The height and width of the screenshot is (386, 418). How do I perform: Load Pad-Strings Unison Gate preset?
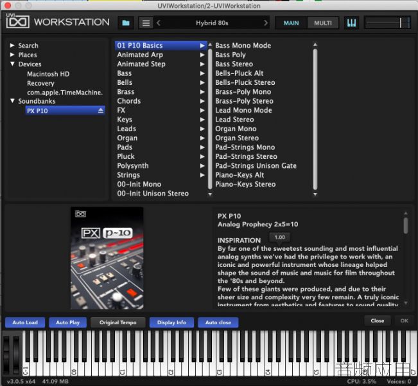click(x=256, y=165)
